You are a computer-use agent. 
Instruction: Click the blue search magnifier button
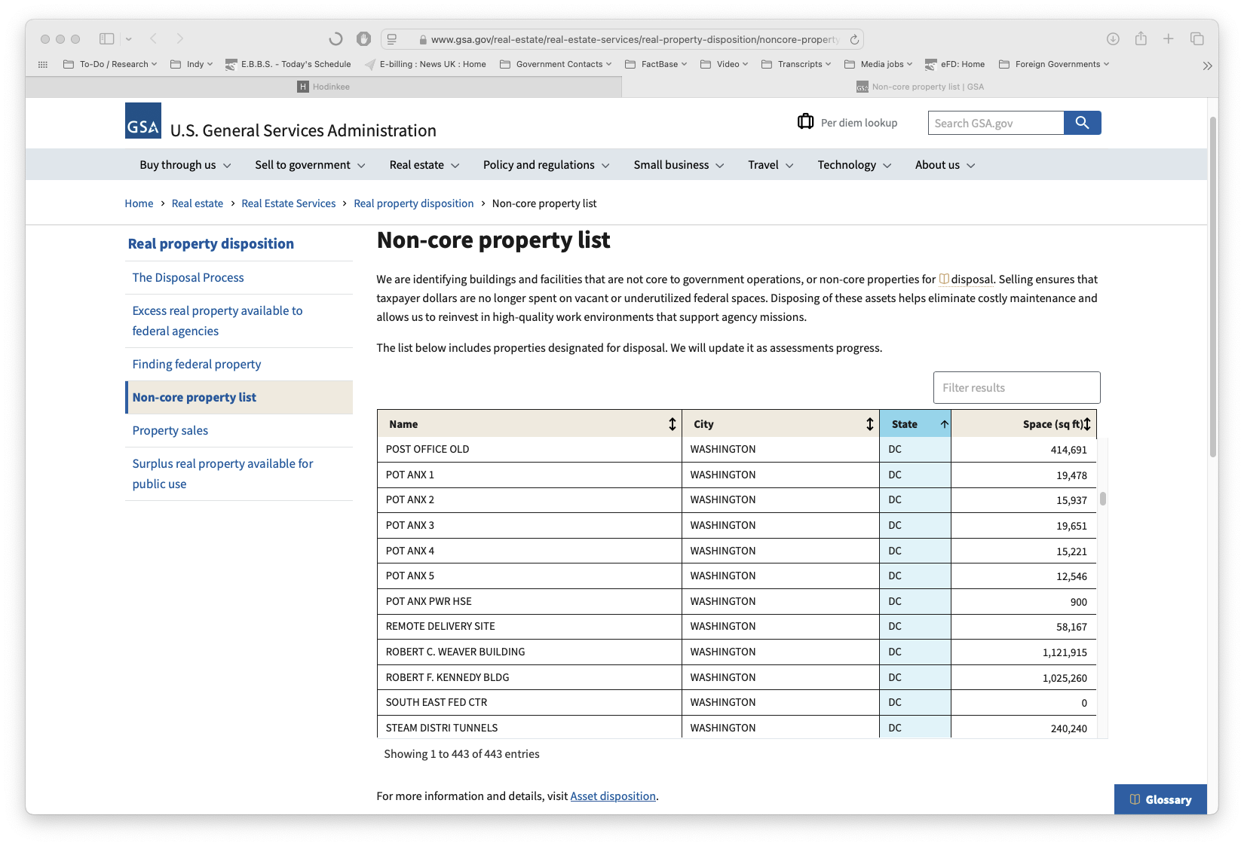[x=1082, y=123]
